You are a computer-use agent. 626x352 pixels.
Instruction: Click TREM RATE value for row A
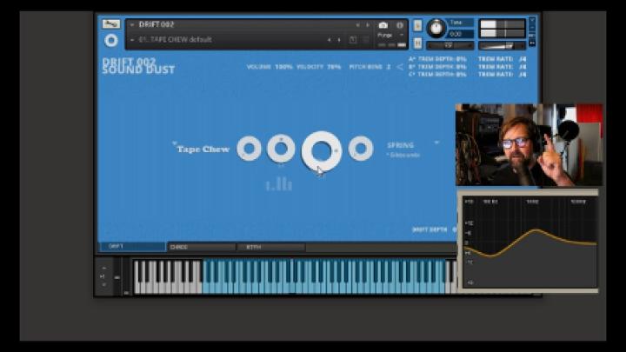523,59
